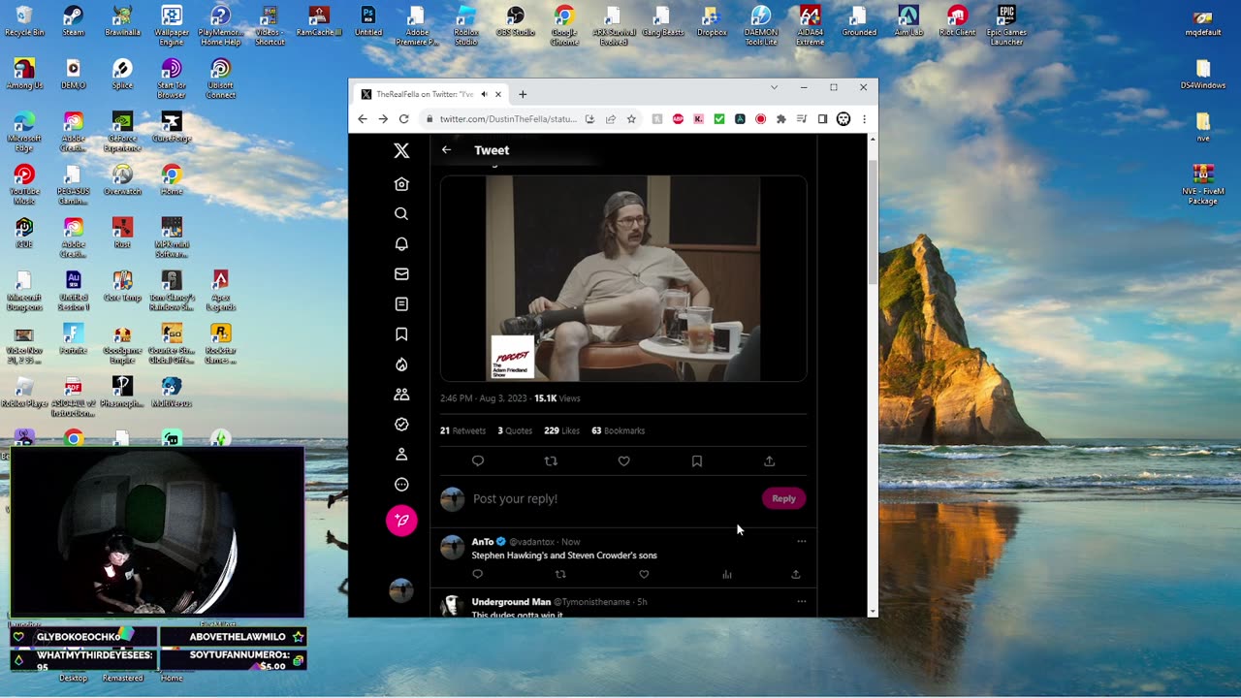Image resolution: width=1241 pixels, height=698 pixels.
Task: Open more options on Underground Man's reply
Action: click(801, 601)
